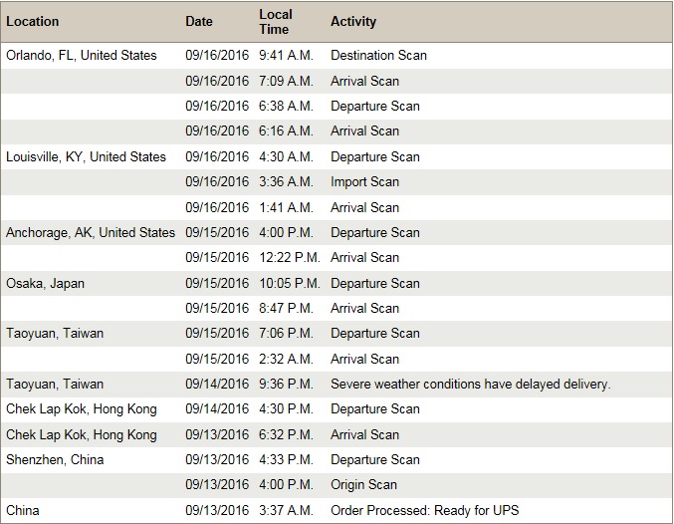Click the Import Scan activity entry
This screenshot has height=524, width=674.
tap(365, 182)
